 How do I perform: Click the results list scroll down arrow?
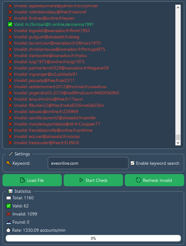click(178, 143)
